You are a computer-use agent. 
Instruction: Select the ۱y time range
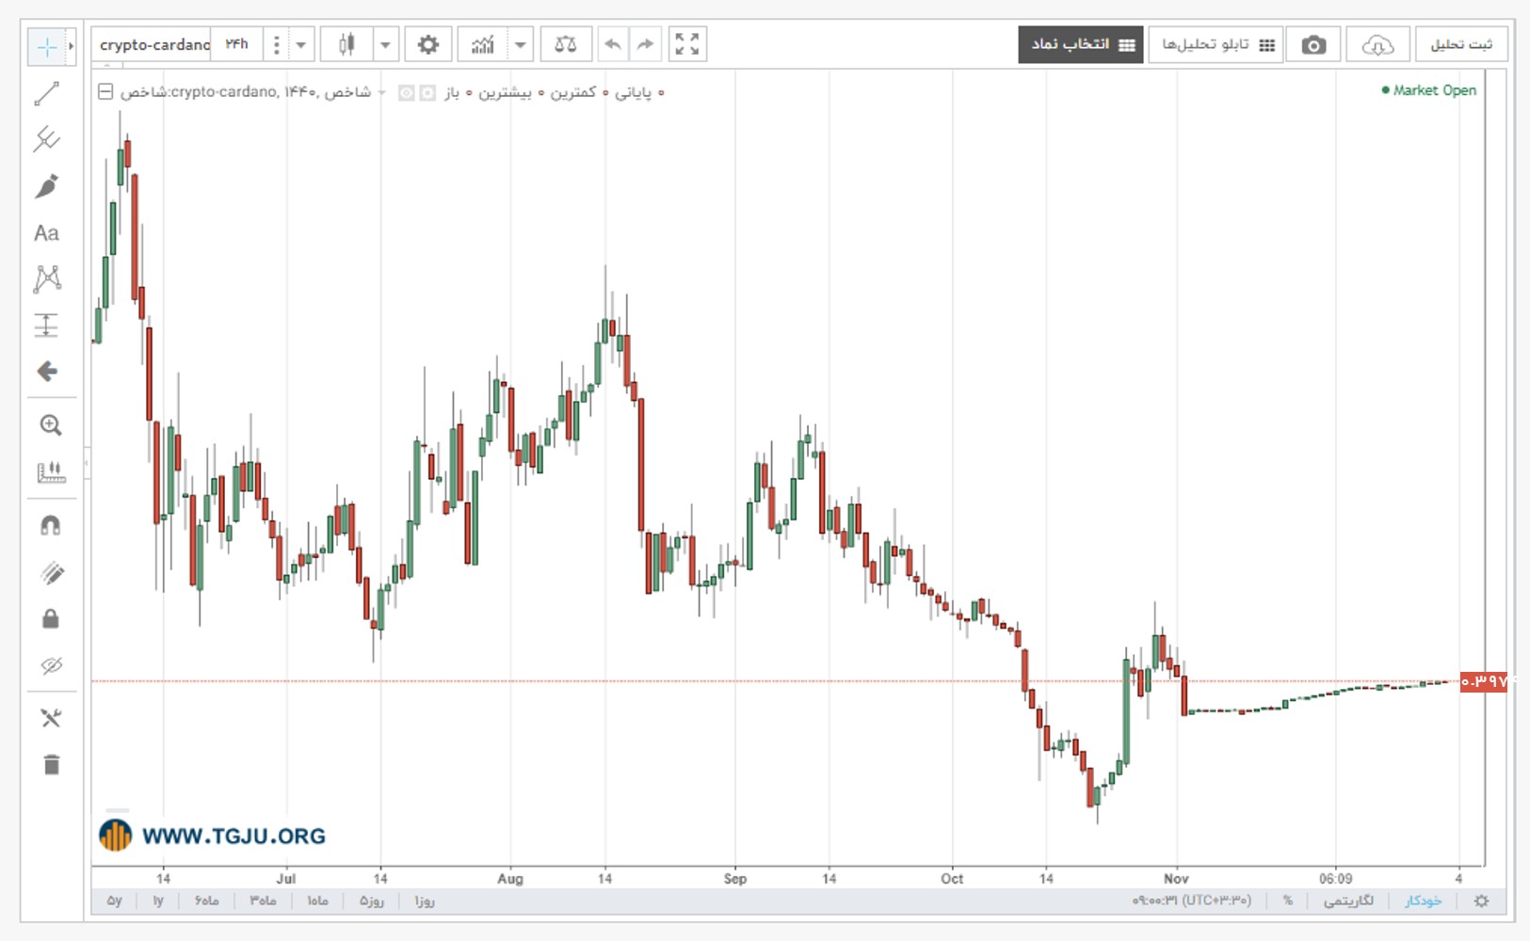click(158, 901)
